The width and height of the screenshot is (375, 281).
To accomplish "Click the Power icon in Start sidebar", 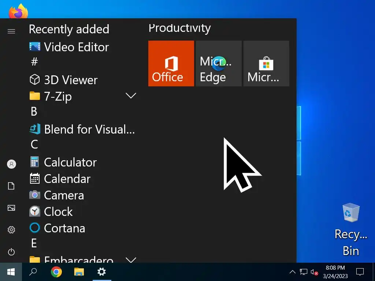I will [x=11, y=252].
